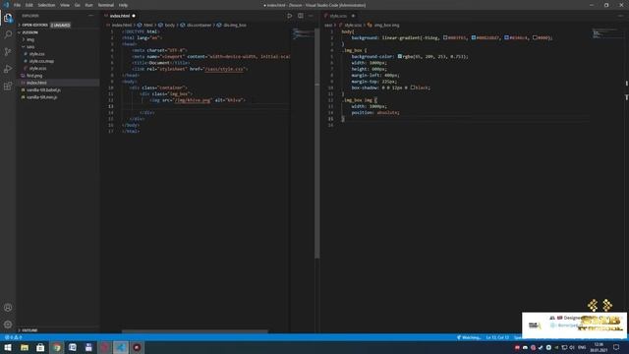Image resolution: width=629 pixels, height=354 pixels.
Task: Click the '2 UNSAVED' badge in Open Editors
Action: point(60,25)
